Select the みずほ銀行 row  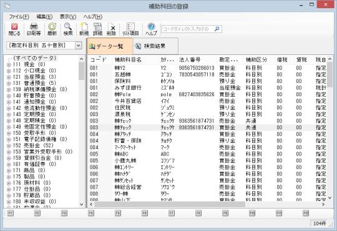click(207, 88)
